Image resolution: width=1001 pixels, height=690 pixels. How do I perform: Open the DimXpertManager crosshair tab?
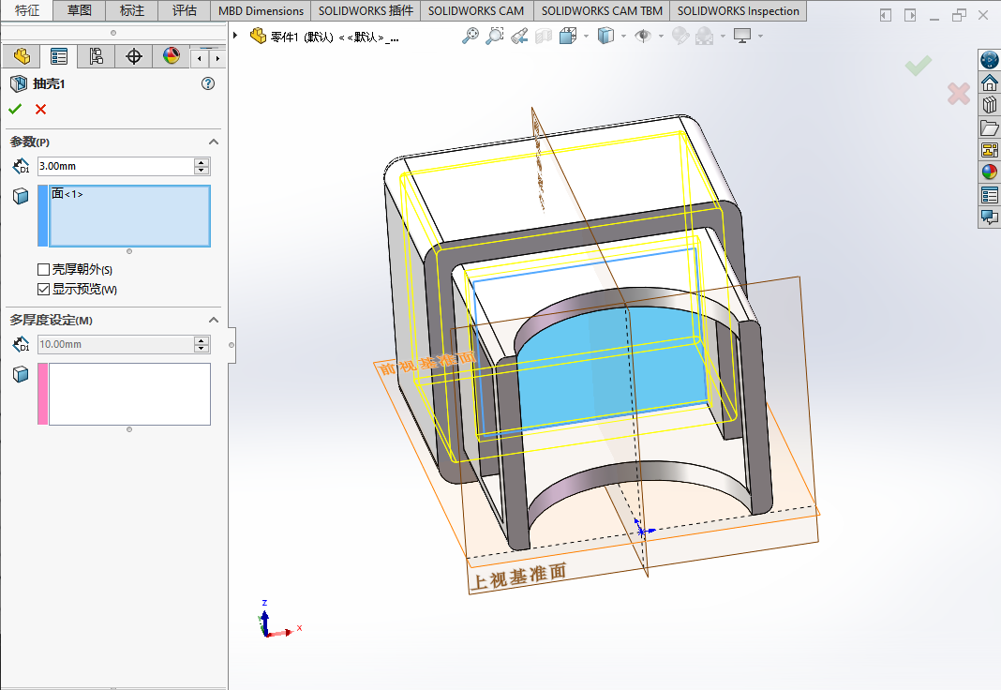pyautogui.click(x=134, y=56)
